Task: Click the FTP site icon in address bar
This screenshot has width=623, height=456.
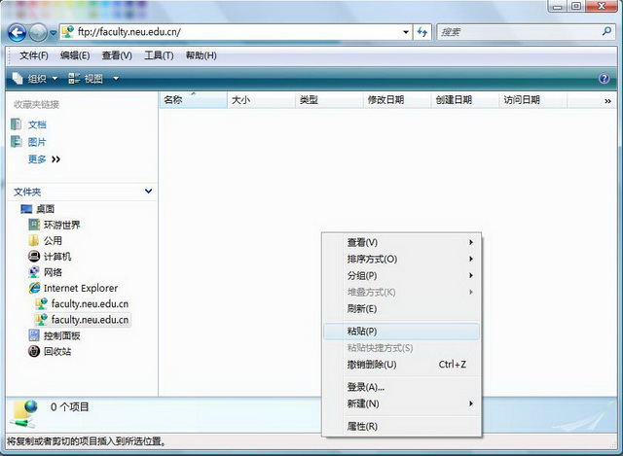Action: [68, 32]
